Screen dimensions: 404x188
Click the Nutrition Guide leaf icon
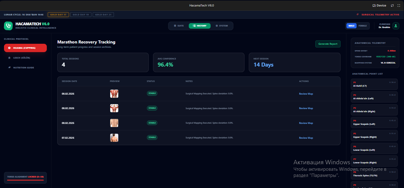coord(9,67)
